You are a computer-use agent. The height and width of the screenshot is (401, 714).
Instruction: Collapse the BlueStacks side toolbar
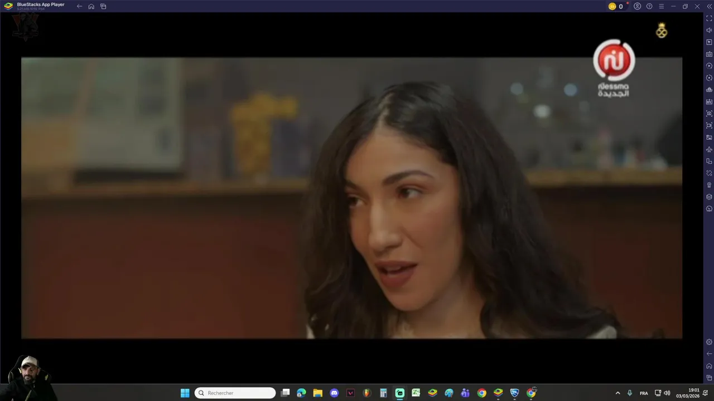[x=709, y=6]
